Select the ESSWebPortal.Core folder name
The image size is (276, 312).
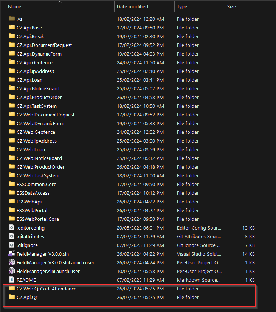(x=38, y=219)
